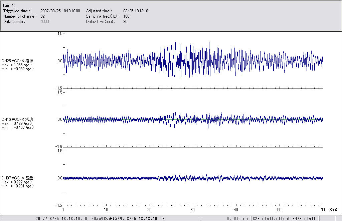This screenshot has width=342, height=221.
Task: Click the 0.001kine status bar field
Action: [237, 219]
